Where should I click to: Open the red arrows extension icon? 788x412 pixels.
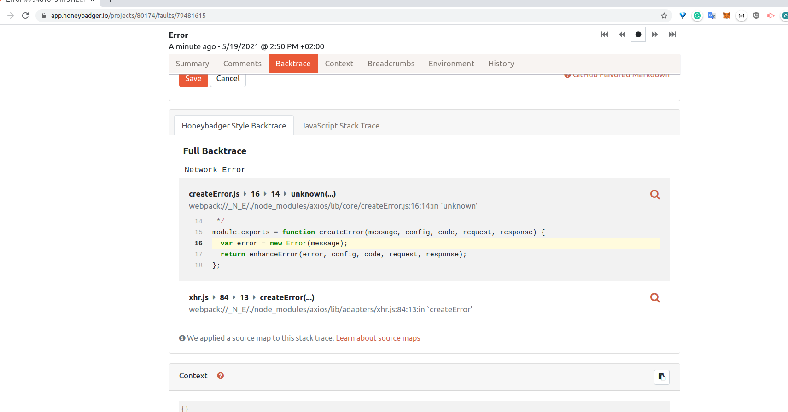(771, 16)
